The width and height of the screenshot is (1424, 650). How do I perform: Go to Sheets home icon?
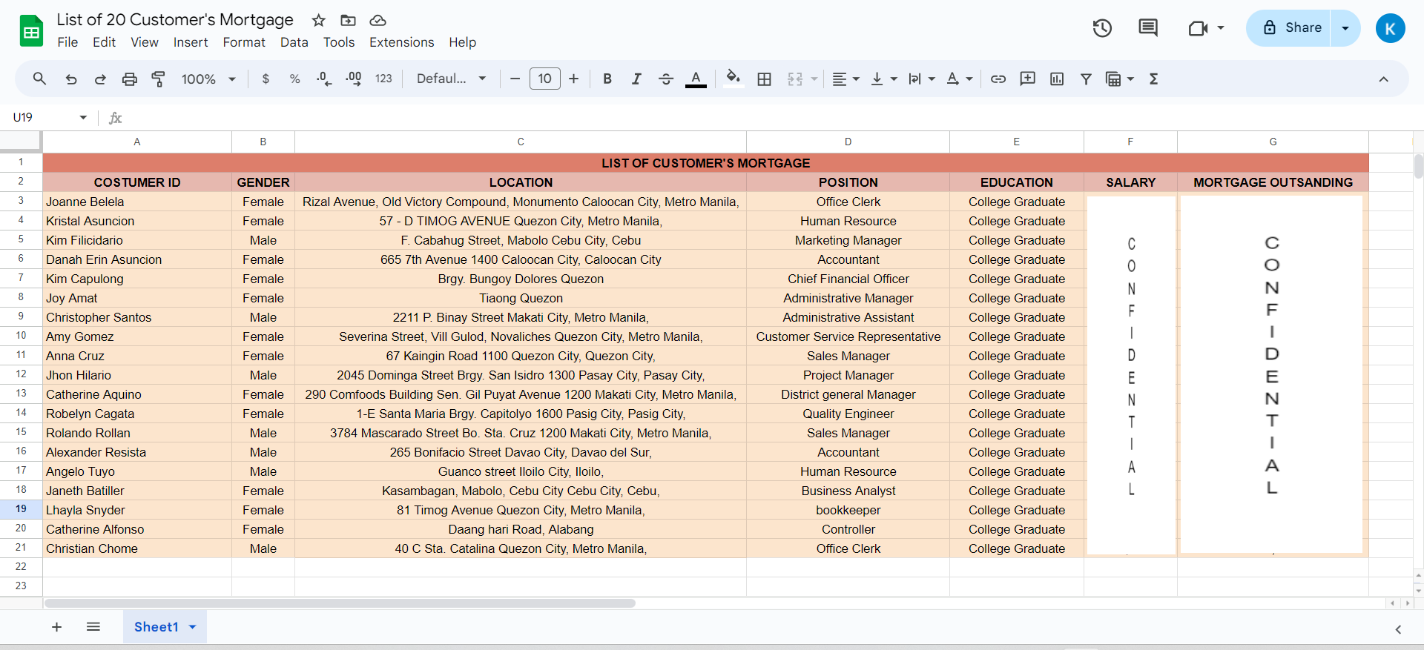(x=31, y=31)
